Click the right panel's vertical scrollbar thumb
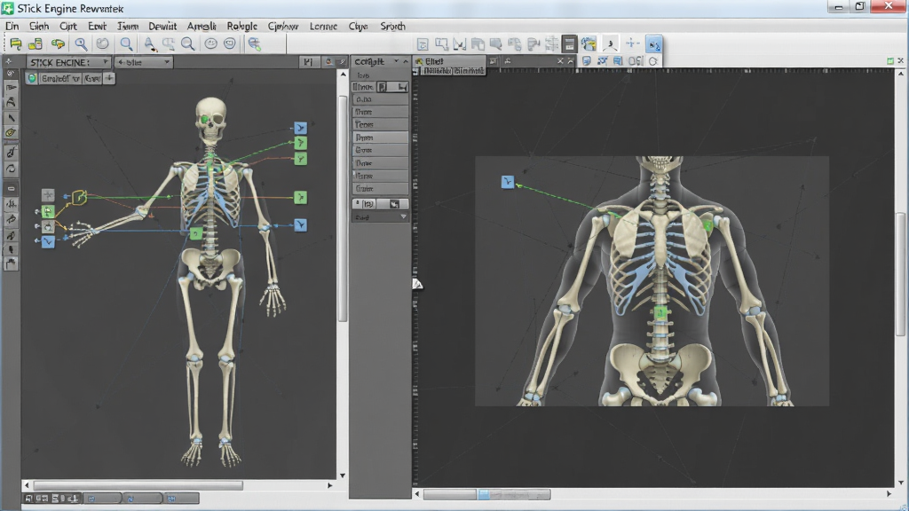Screen dimensions: 909x511 (900, 274)
